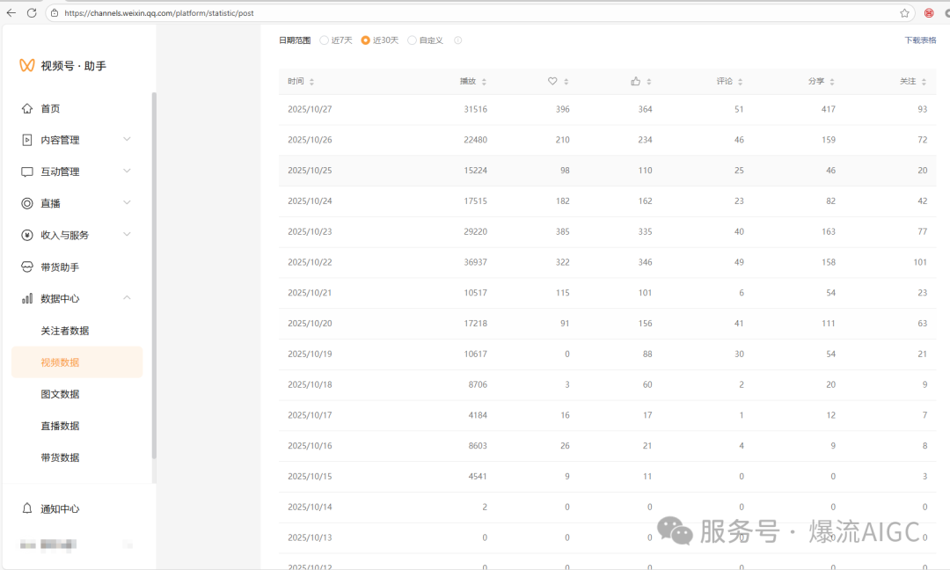The image size is (950, 570).
Task: Select the 2025/10/27 date cell
Action: tap(310, 110)
